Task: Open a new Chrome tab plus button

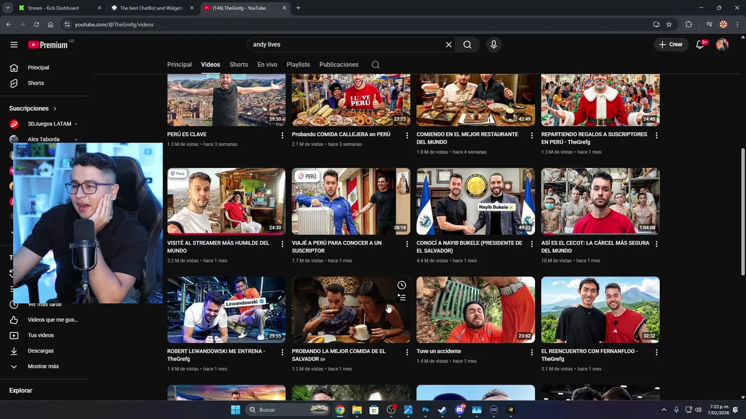Action: pos(298,8)
